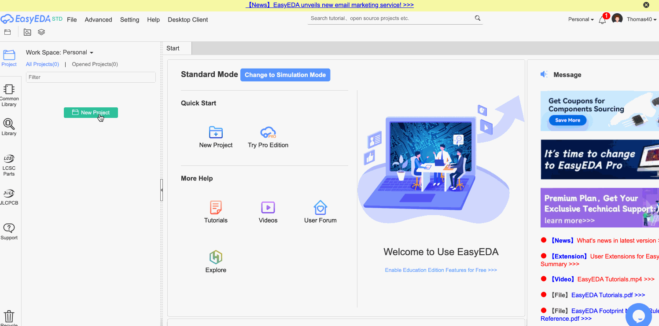The height and width of the screenshot is (326, 659).
Task: Open the Thomas40 account dropdown
Action: pos(641,19)
